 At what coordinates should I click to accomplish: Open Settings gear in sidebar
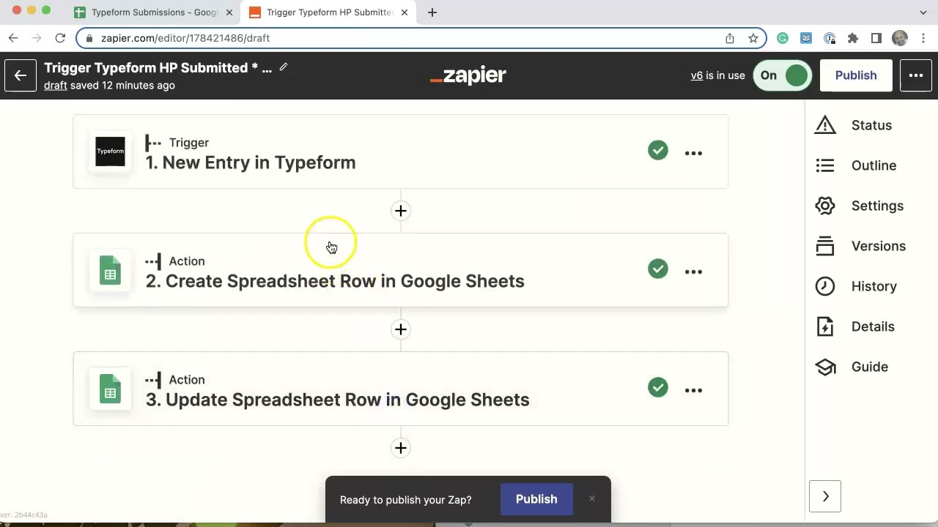[825, 206]
